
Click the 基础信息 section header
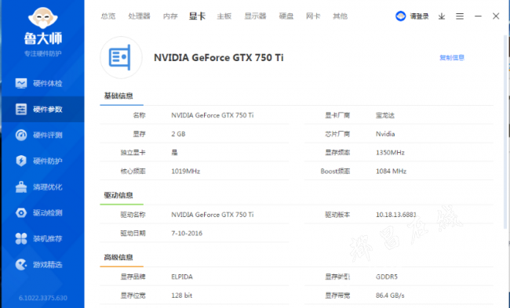pyautogui.click(x=118, y=96)
